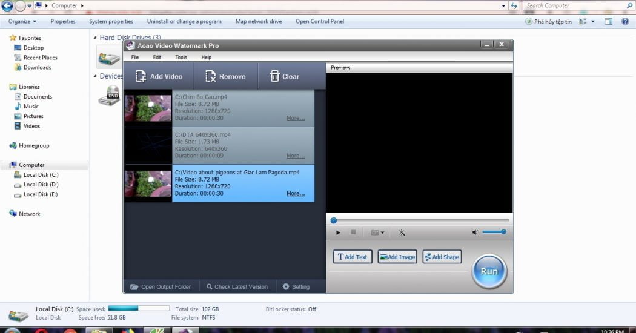Open More link for Chim Bo Cau.mp4
The image size is (636, 333).
(x=296, y=118)
